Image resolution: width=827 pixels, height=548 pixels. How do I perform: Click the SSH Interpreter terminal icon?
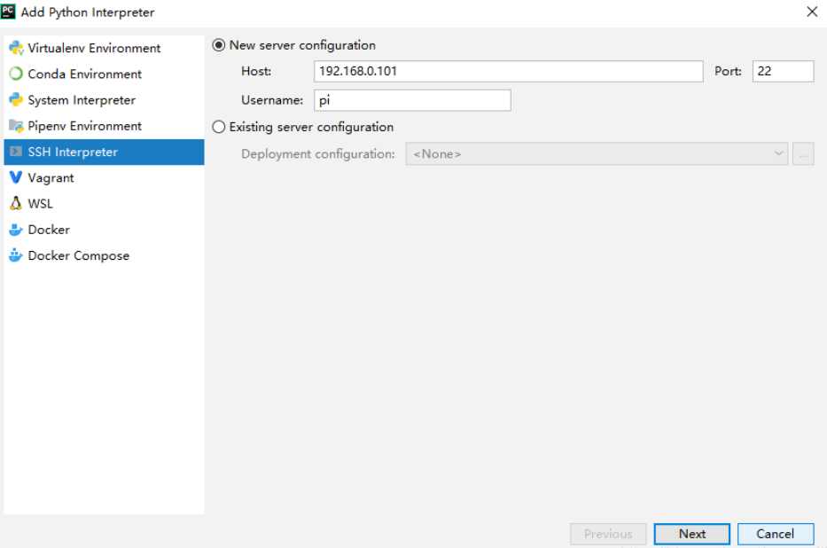pos(16,152)
